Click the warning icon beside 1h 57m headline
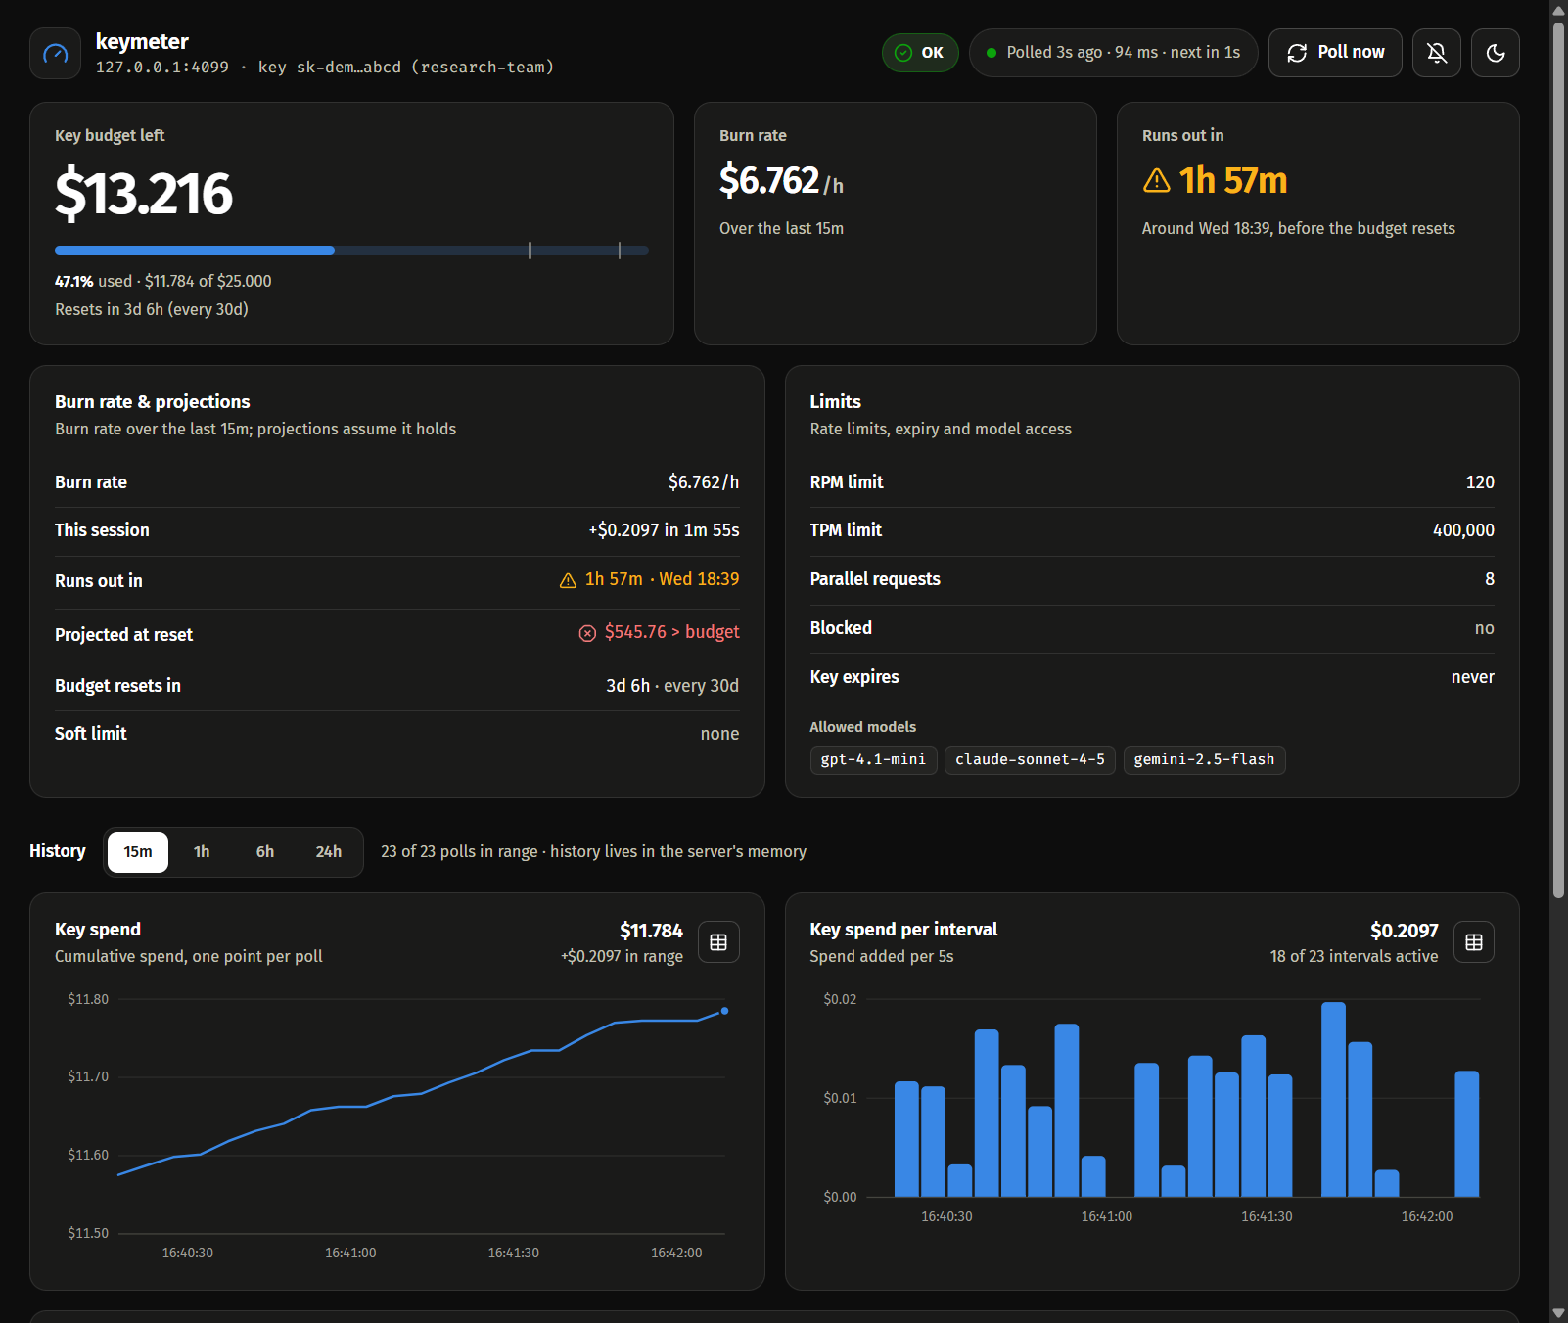Viewport: 1568px width, 1323px height. coord(1157,181)
